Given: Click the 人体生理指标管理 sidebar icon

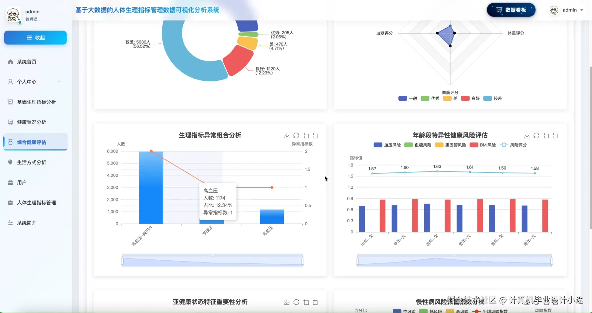Looking at the screenshot, I should click(x=10, y=202).
